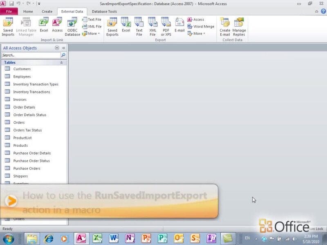The width and height of the screenshot is (327, 245).
Task: Collapse the navigation pane with the shutter button
Action: point(64,48)
